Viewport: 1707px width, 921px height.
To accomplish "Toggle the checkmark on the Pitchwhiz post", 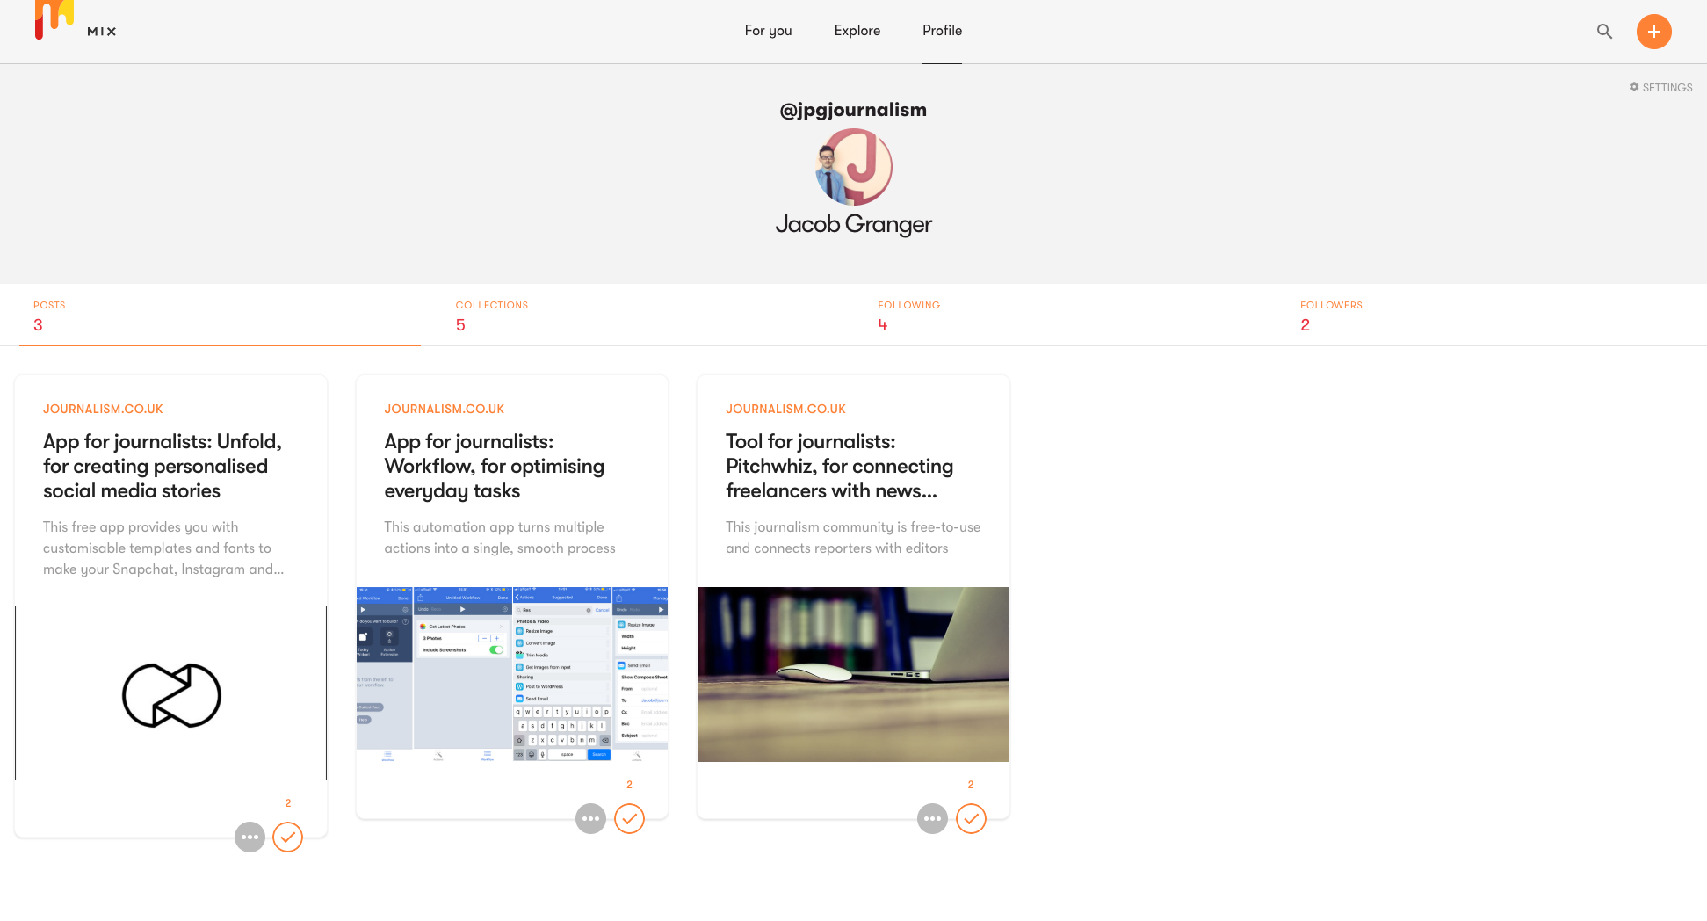I will coord(971,818).
